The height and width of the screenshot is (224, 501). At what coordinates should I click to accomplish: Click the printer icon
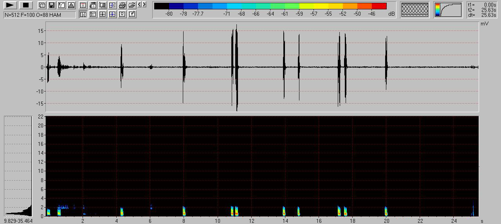tap(122, 5)
